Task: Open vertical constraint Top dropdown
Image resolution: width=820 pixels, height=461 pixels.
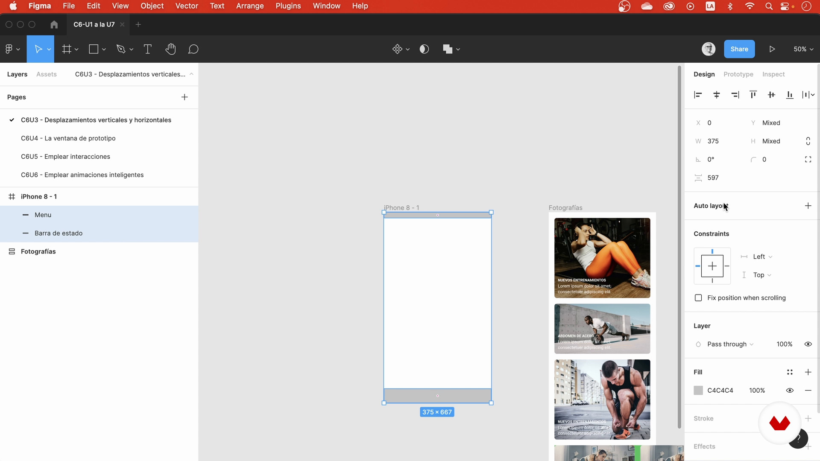Action: (762, 275)
